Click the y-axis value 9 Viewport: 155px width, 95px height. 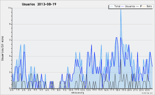click(10, 24)
